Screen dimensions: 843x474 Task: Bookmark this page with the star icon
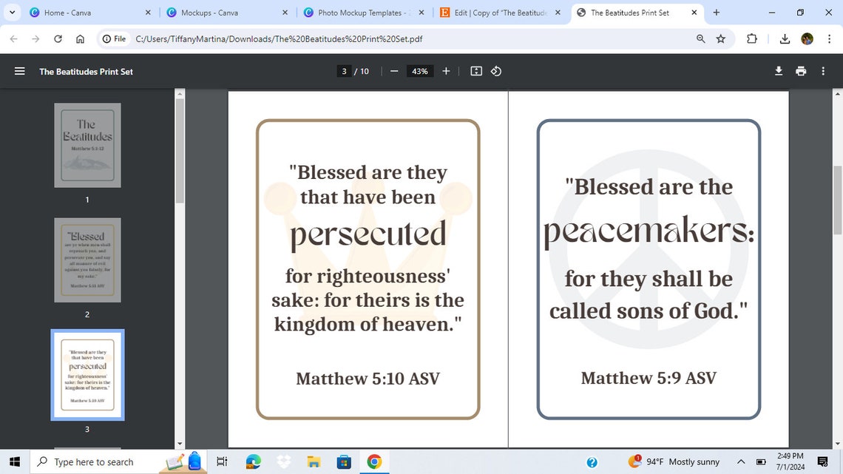(720, 38)
